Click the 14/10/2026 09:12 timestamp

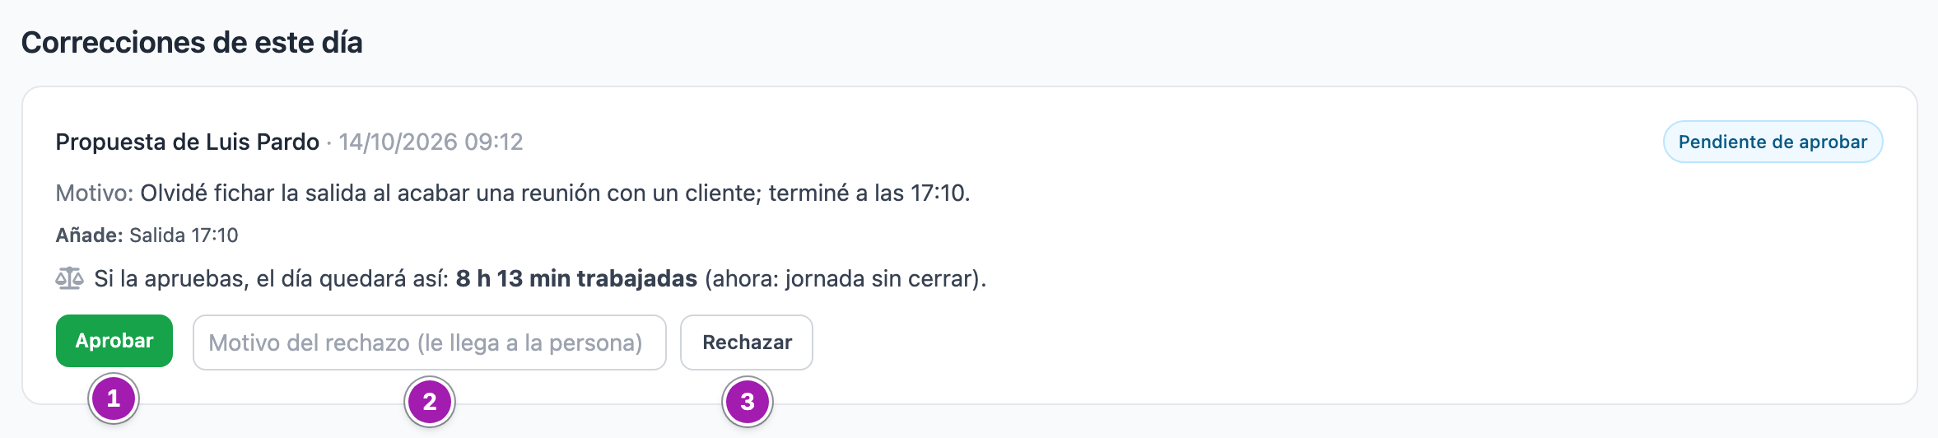tap(431, 142)
